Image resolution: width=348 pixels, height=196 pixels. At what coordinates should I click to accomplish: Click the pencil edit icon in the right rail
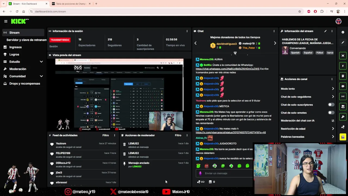(343, 42)
